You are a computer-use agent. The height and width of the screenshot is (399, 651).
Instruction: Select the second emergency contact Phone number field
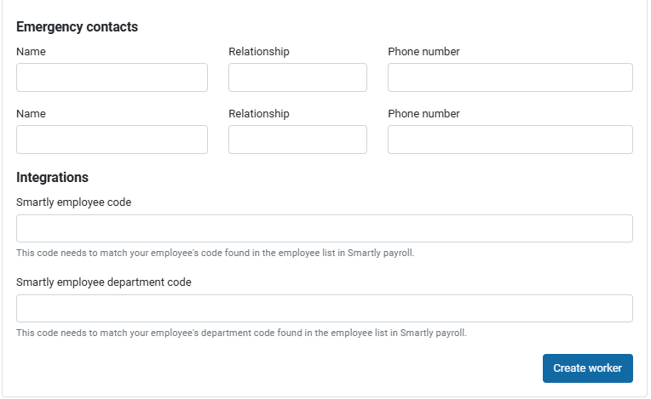point(510,140)
